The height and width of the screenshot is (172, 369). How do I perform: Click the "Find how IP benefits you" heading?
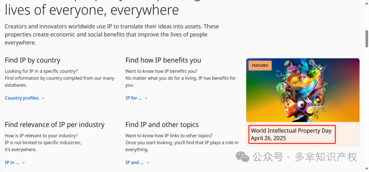(x=163, y=60)
